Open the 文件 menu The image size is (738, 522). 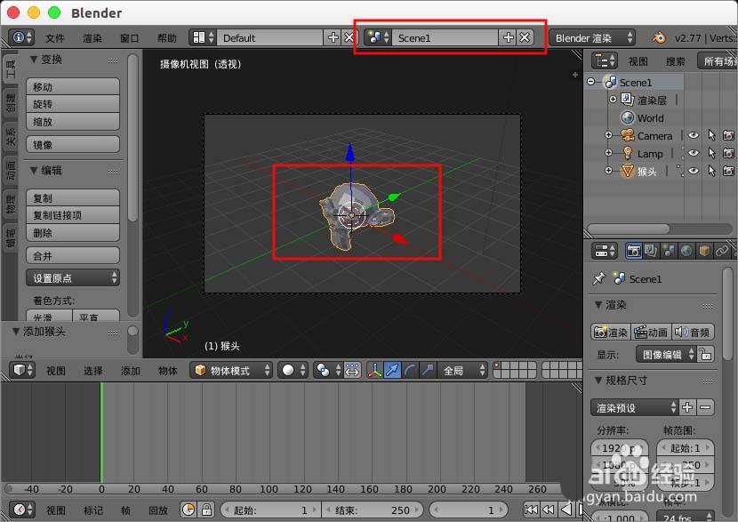[x=53, y=37]
